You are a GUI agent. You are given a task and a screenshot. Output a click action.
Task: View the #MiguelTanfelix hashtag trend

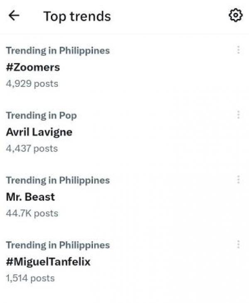tap(48, 261)
